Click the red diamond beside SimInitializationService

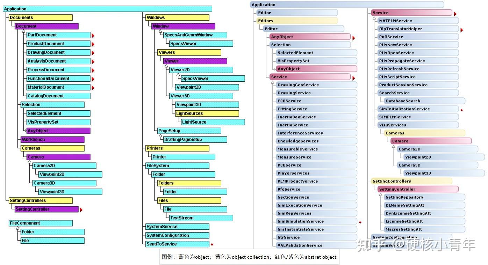click(x=461, y=110)
